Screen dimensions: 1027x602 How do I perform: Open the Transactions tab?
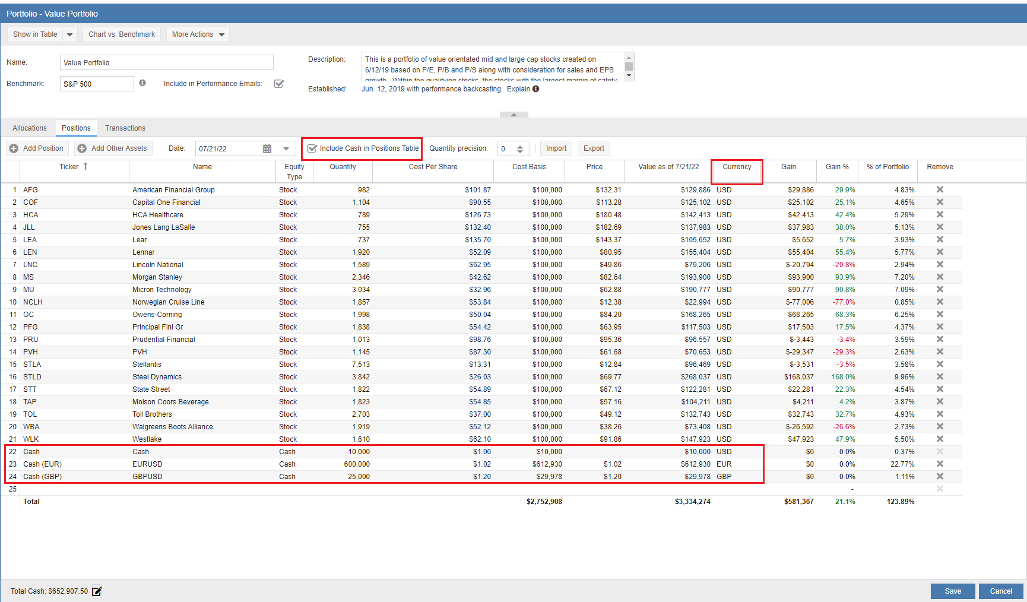(125, 128)
